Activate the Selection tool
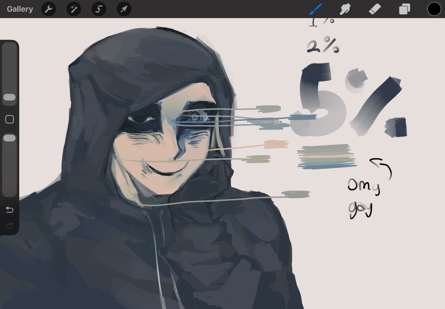Screen dimensions: 445x309 pos(99,9)
